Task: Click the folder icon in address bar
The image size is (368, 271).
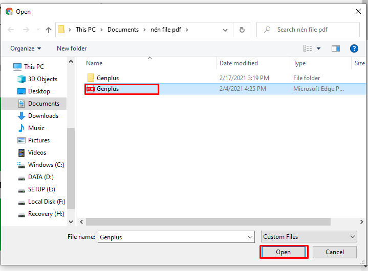Action: tap(61, 30)
